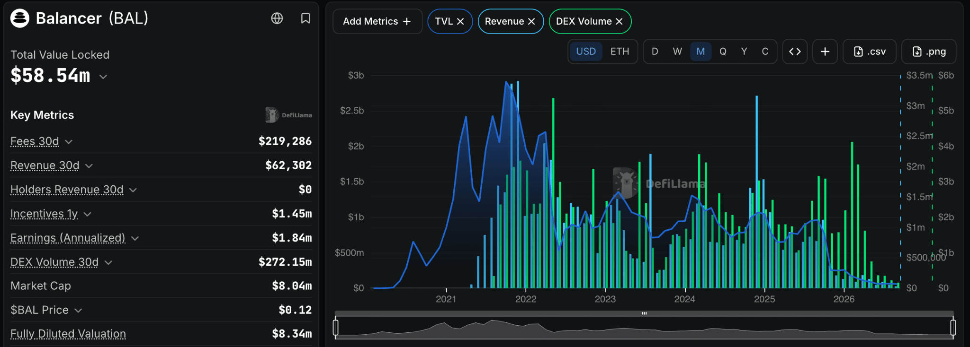Click the $272.15m DEX volume value

285,262
